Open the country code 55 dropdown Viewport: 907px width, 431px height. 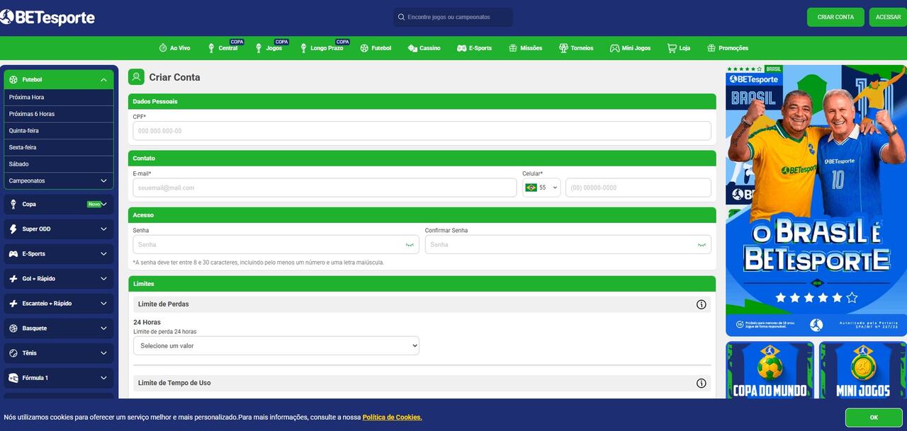[x=541, y=188]
